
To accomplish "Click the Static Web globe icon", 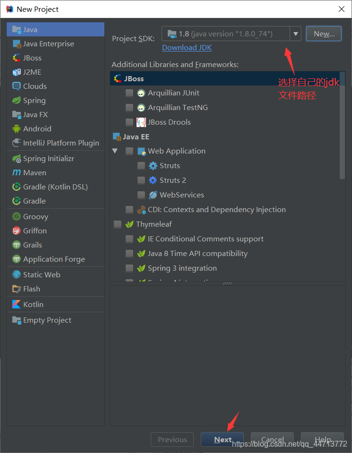I will click(x=17, y=274).
